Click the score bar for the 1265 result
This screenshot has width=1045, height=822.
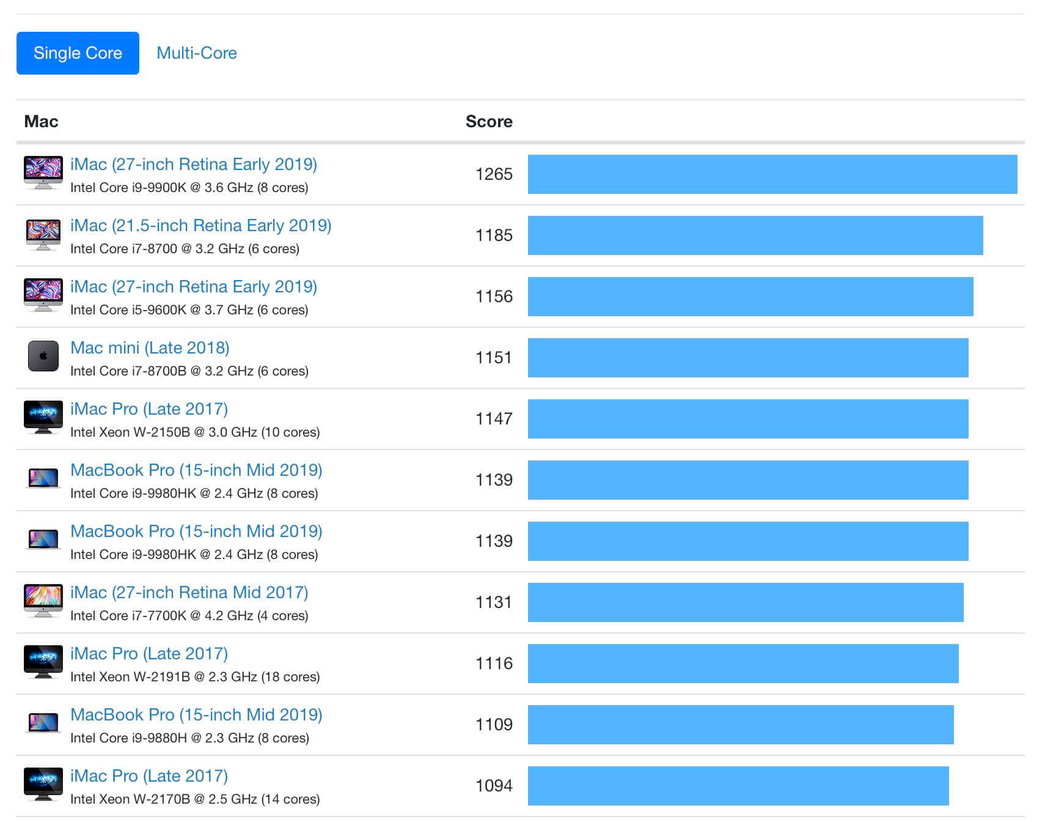click(x=772, y=174)
